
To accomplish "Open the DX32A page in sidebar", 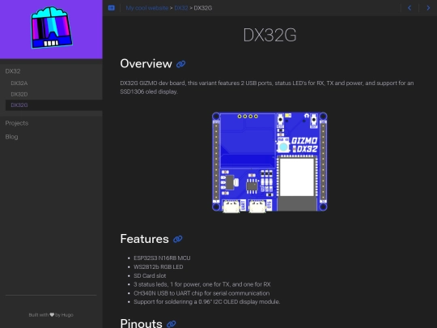I will coord(19,83).
